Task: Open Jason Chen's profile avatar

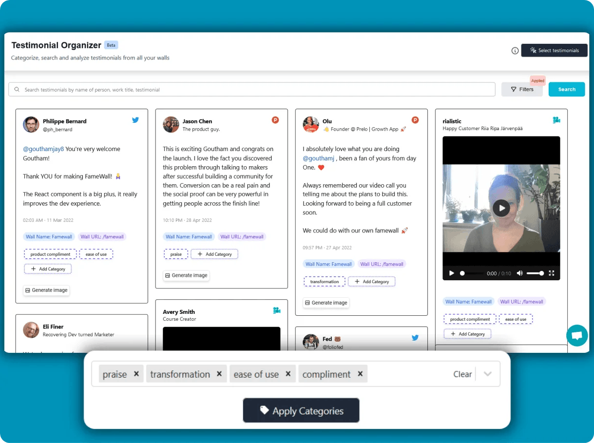Action: tap(171, 125)
